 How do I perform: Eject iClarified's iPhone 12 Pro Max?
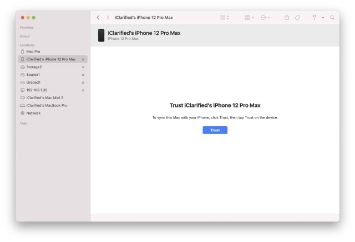(x=83, y=59)
